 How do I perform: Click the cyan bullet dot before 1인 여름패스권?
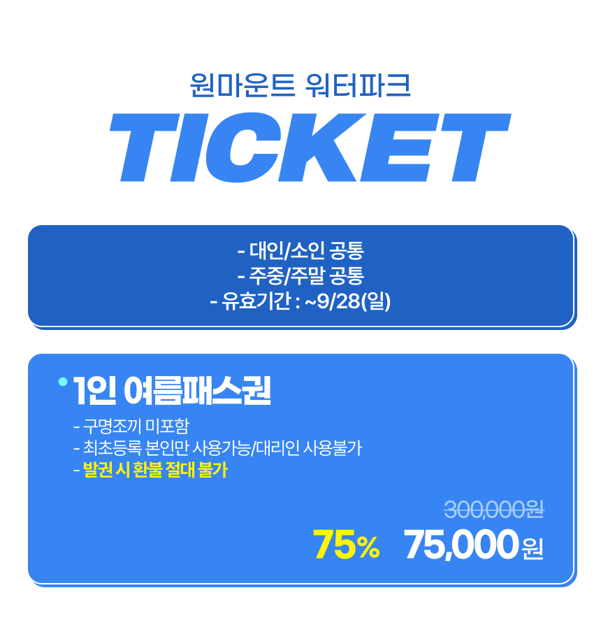pyautogui.click(x=63, y=382)
